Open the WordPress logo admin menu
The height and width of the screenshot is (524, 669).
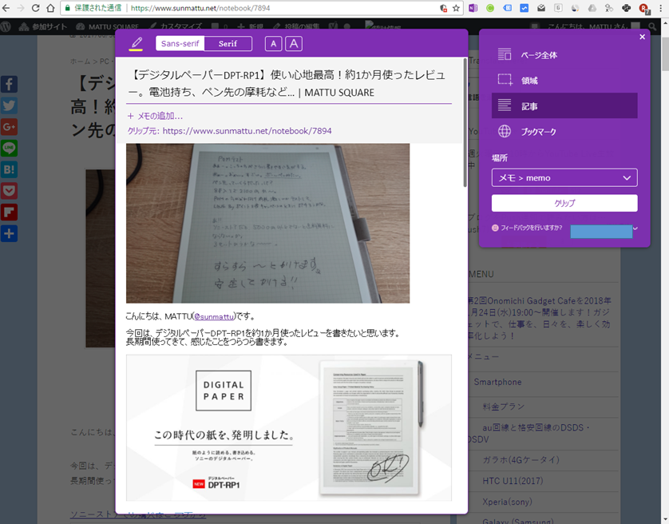point(6,26)
